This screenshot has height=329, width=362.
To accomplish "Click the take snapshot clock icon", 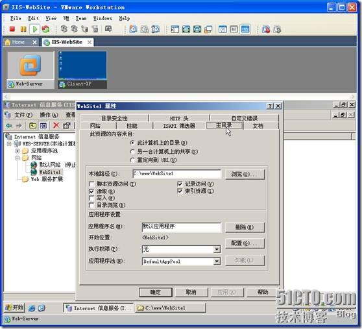I will tap(133, 29).
